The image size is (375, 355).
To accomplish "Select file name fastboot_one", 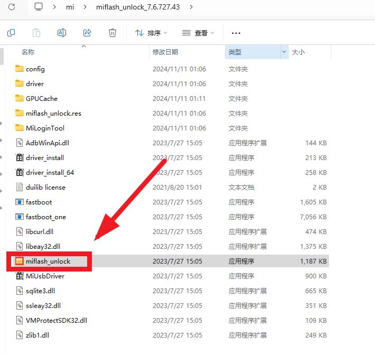I will point(46,217).
